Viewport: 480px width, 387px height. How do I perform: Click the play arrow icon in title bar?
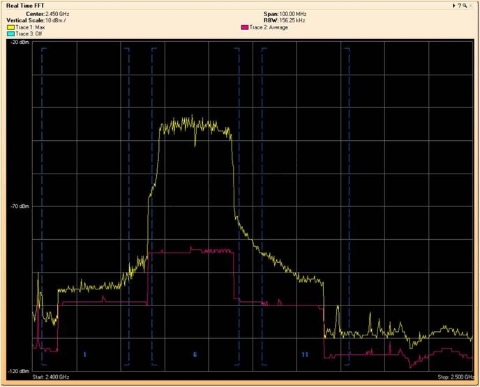tap(454, 6)
